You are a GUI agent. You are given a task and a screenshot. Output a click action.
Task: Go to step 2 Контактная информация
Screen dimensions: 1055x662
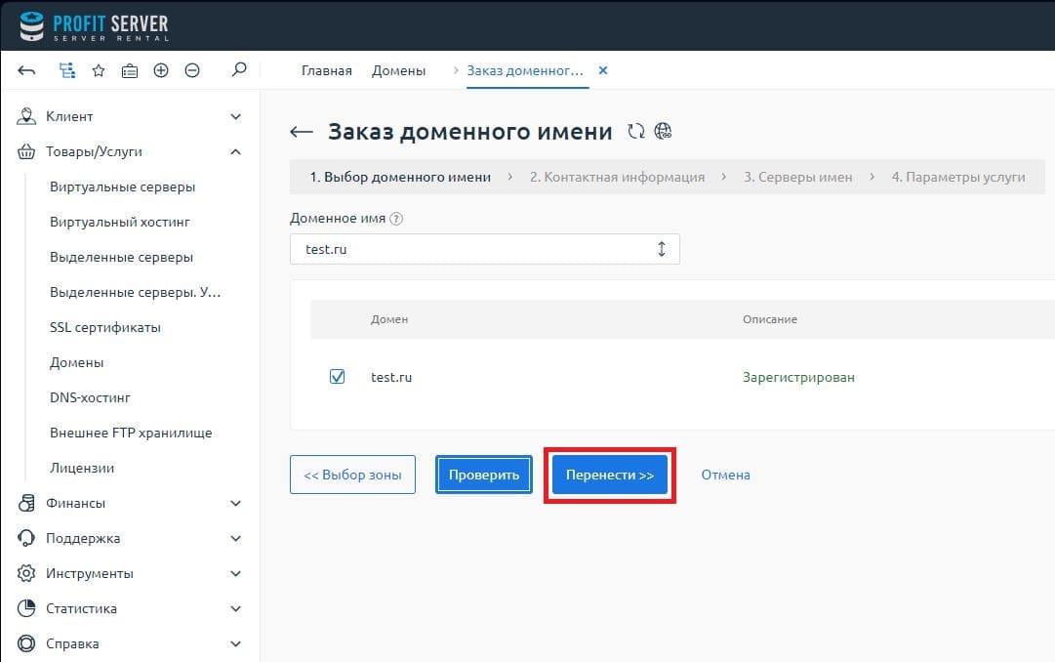(617, 177)
